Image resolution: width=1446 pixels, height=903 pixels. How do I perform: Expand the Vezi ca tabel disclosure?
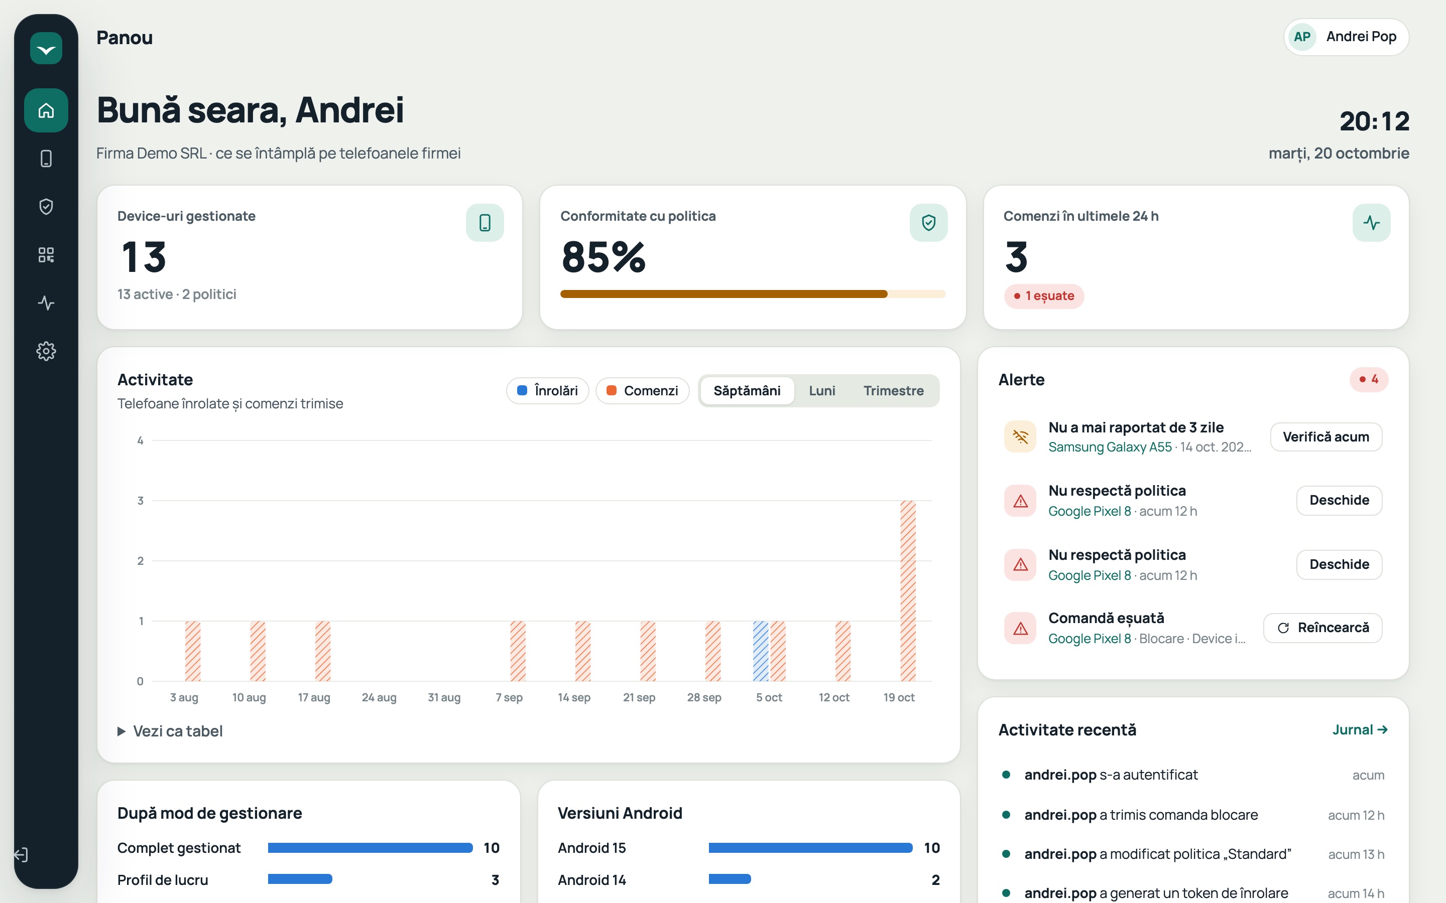point(170,731)
